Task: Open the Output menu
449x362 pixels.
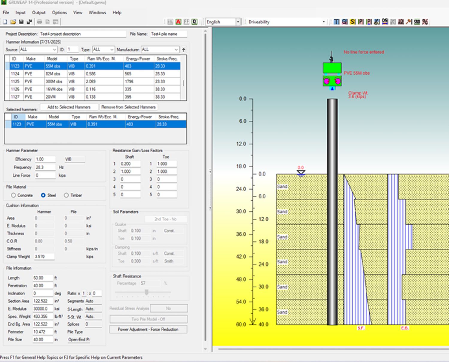Action: tap(39, 13)
